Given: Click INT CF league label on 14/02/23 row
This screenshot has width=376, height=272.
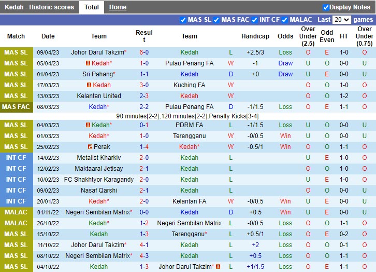Looking at the screenshot, I should coord(16,158).
